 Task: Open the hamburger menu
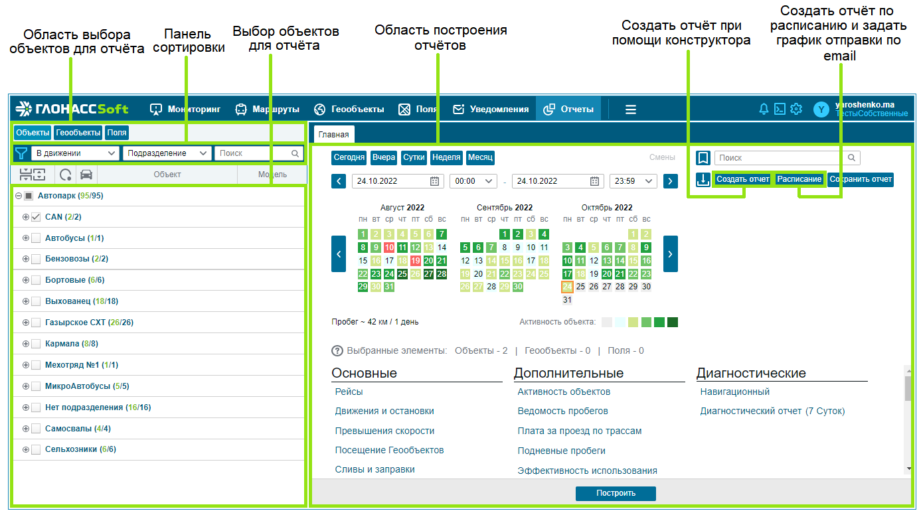(x=631, y=110)
